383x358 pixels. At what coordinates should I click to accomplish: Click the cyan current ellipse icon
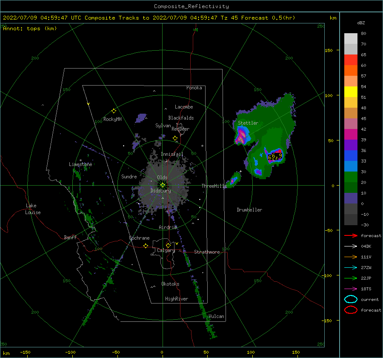pos(351,299)
